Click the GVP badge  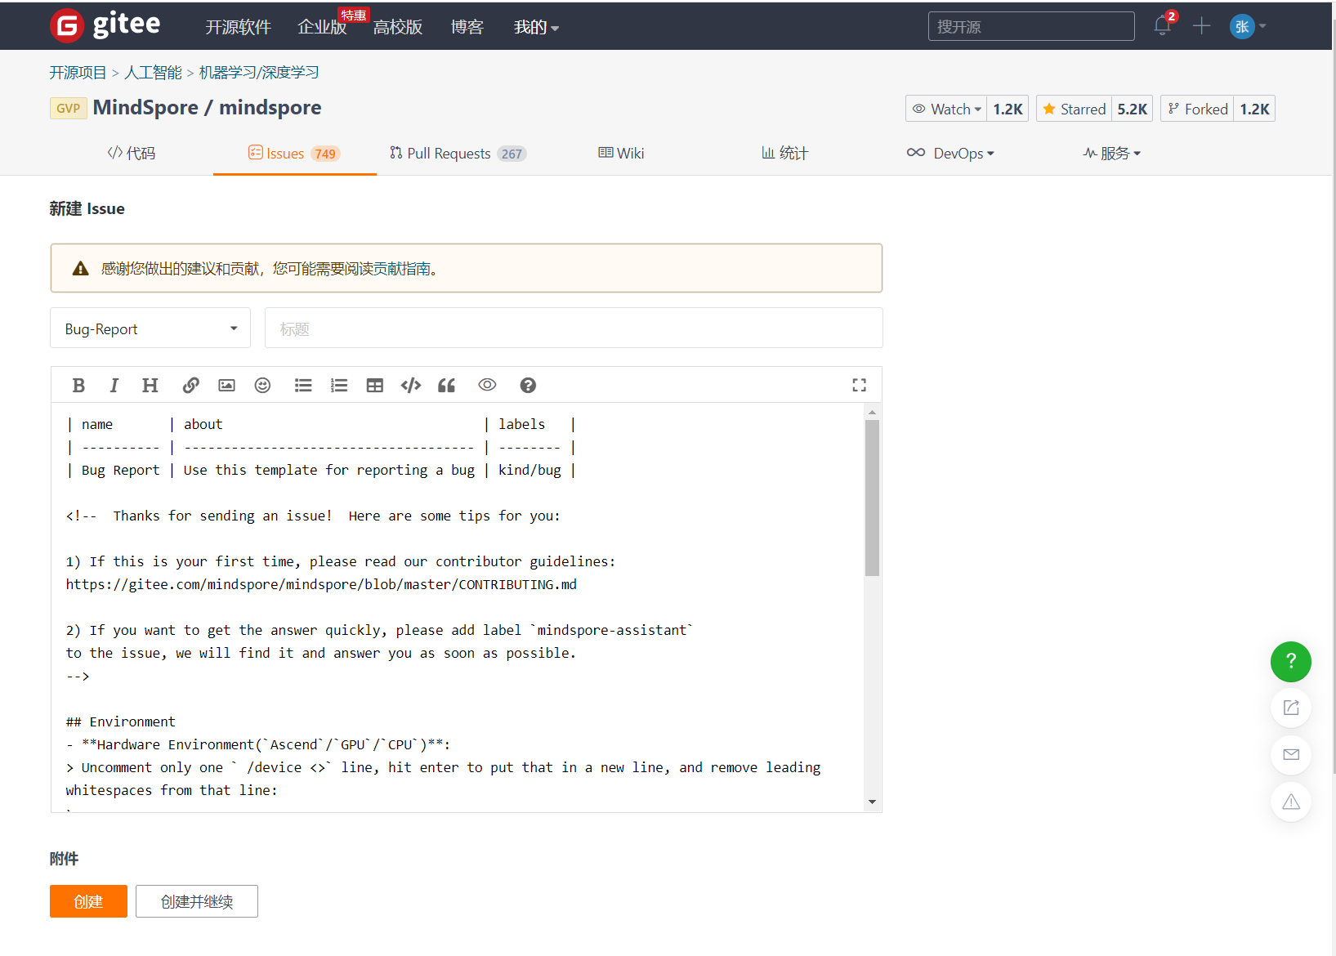pyautogui.click(x=69, y=108)
